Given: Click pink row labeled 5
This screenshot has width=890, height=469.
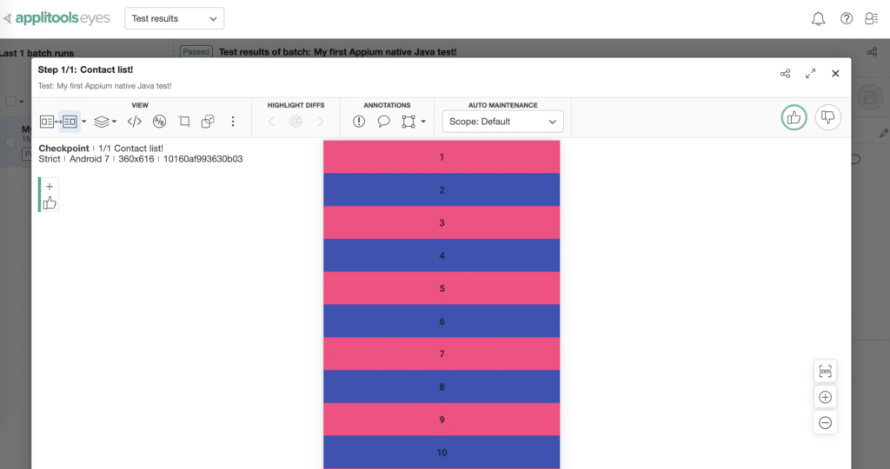Looking at the screenshot, I should (442, 288).
